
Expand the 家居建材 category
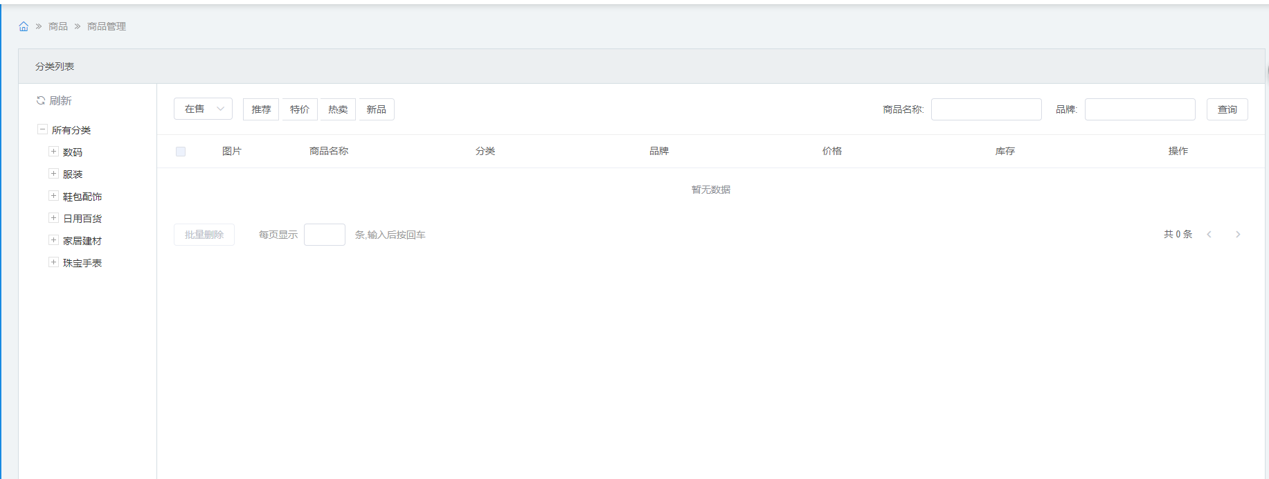click(x=53, y=240)
